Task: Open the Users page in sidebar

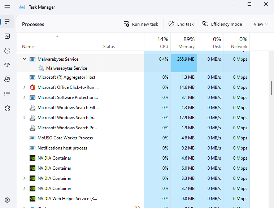Action: 7,79
